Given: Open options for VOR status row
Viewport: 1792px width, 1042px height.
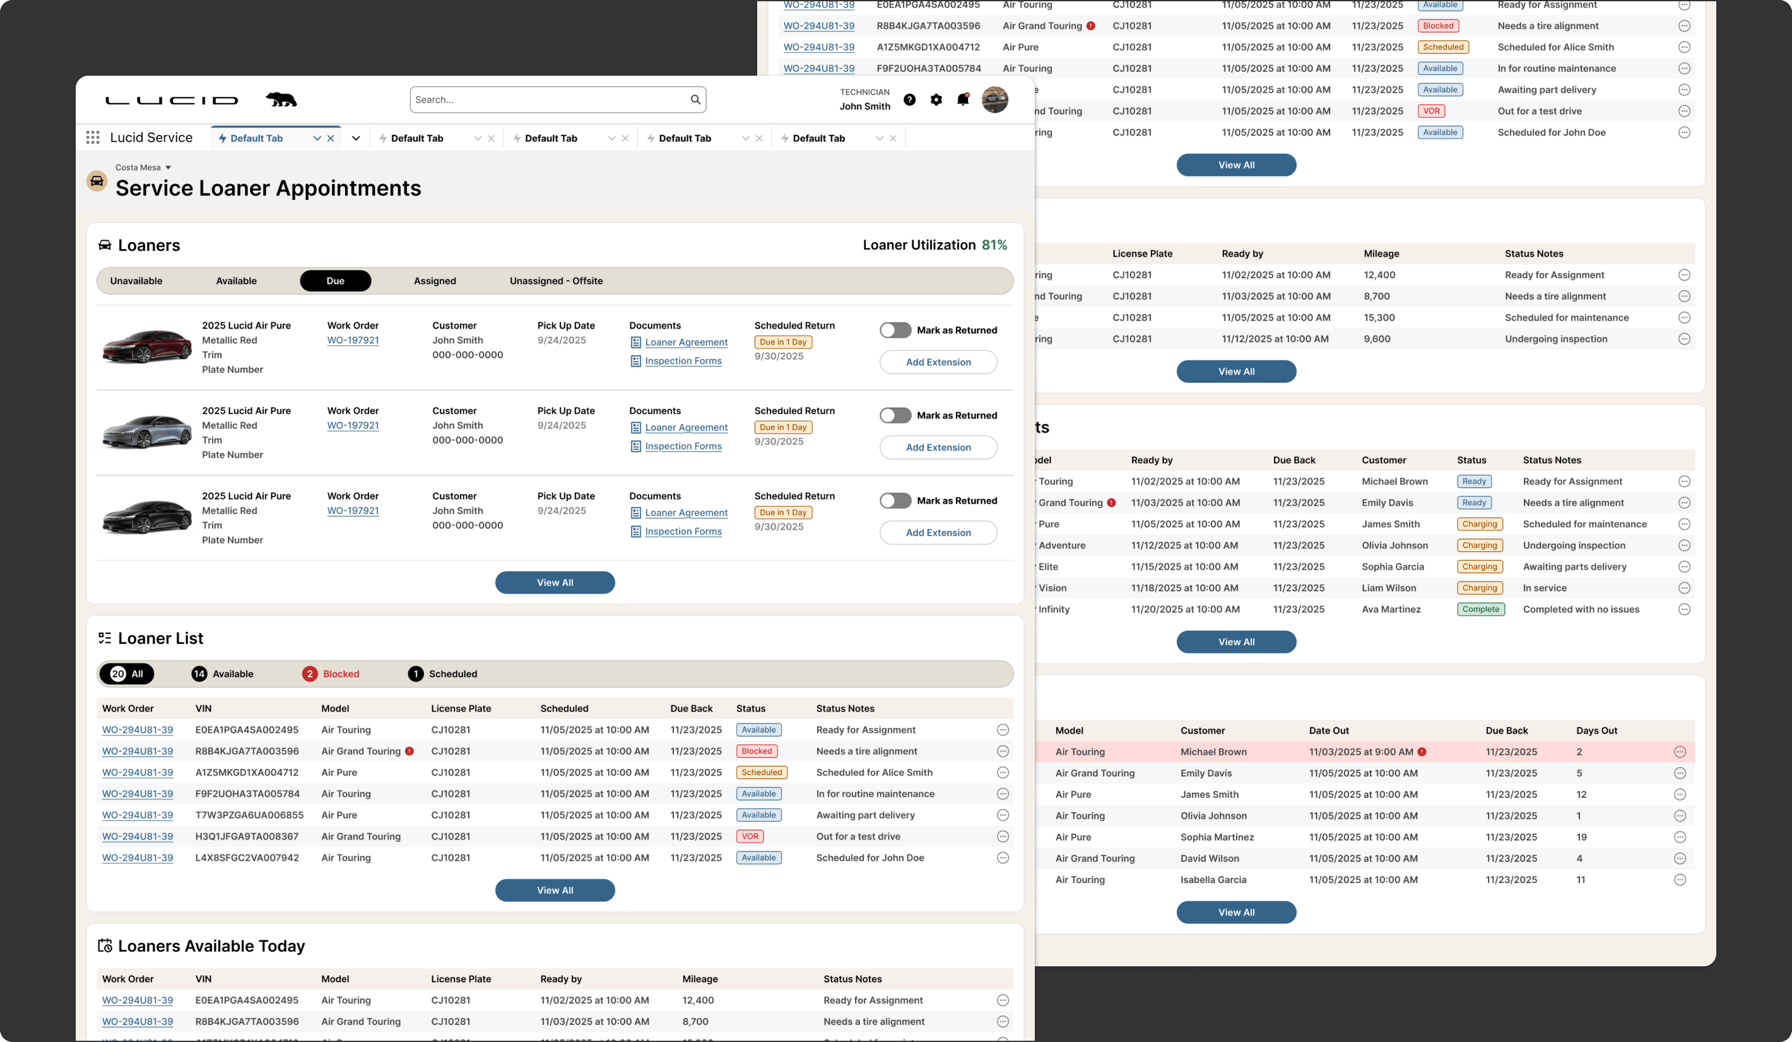Looking at the screenshot, I should tap(1003, 836).
